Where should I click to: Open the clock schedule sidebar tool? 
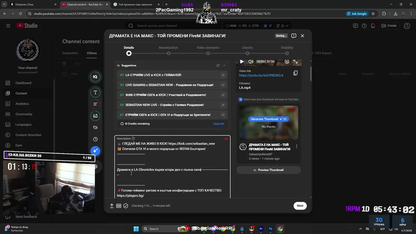95,139
